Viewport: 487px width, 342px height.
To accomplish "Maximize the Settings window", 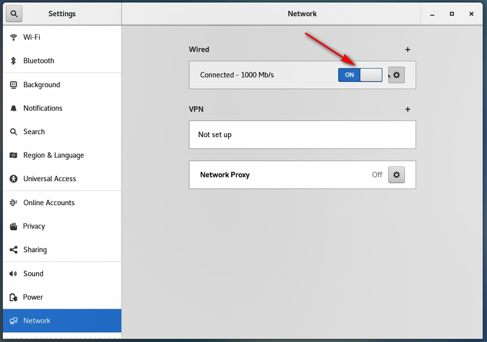I will [452, 14].
